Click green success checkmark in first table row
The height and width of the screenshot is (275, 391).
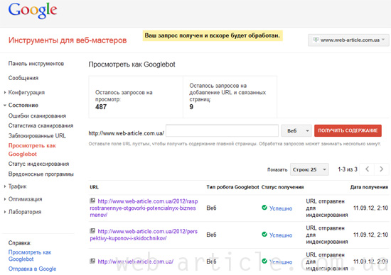pos(264,208)
